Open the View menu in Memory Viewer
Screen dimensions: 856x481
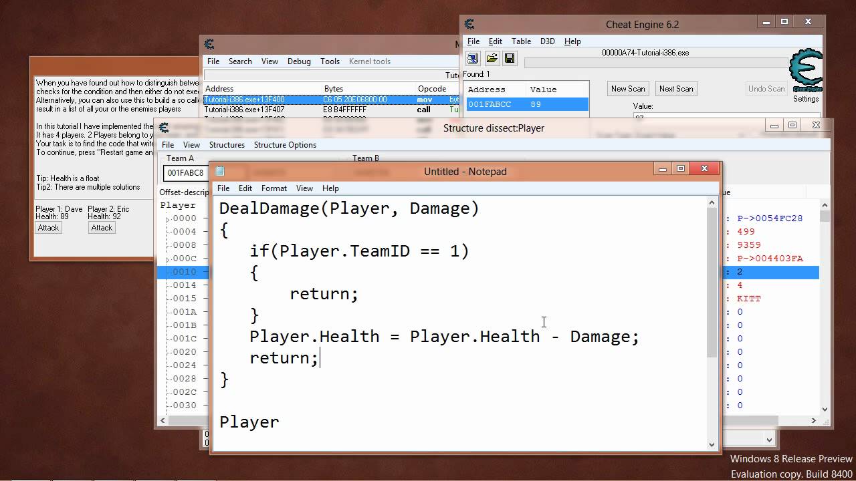270,61
